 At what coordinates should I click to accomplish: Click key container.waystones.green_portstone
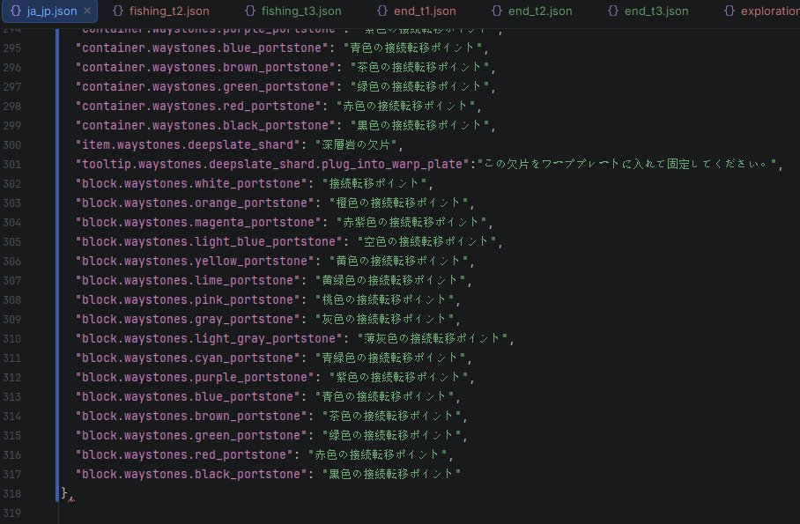point(205,86)
